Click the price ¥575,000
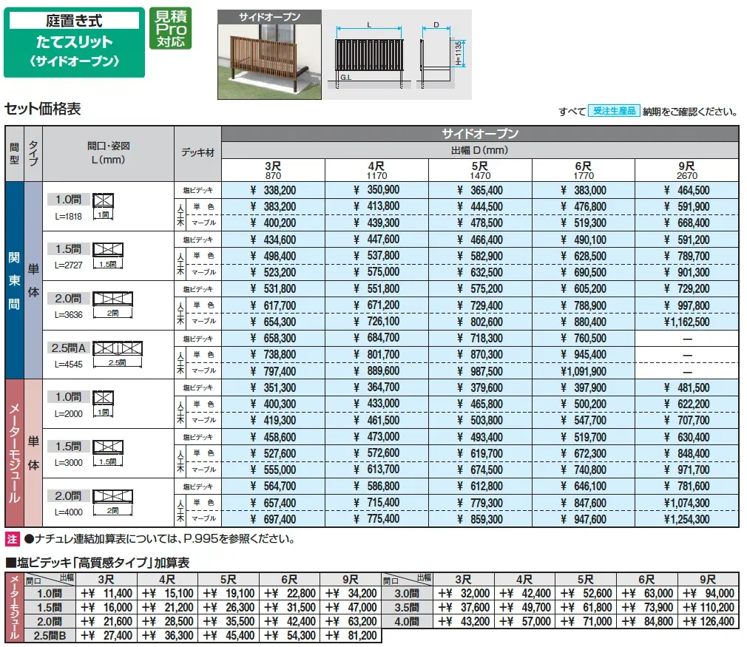This screenshot has height=647, width=747. coord(376,273)
